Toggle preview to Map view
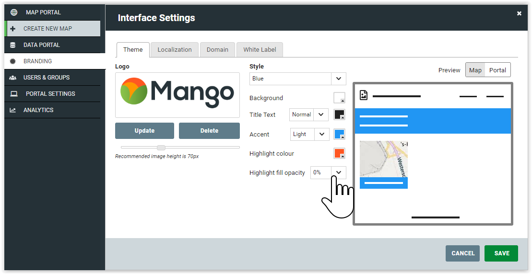Viewport: 532px width, 274px height. pyautogui.click(x=475, y=70)
